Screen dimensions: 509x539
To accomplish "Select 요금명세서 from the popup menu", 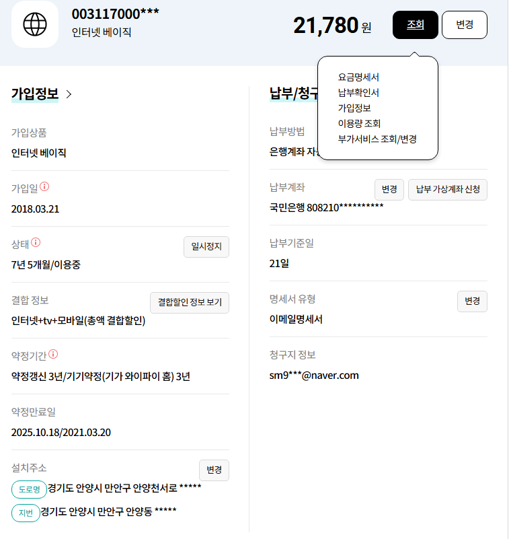I will click(358, 77).
